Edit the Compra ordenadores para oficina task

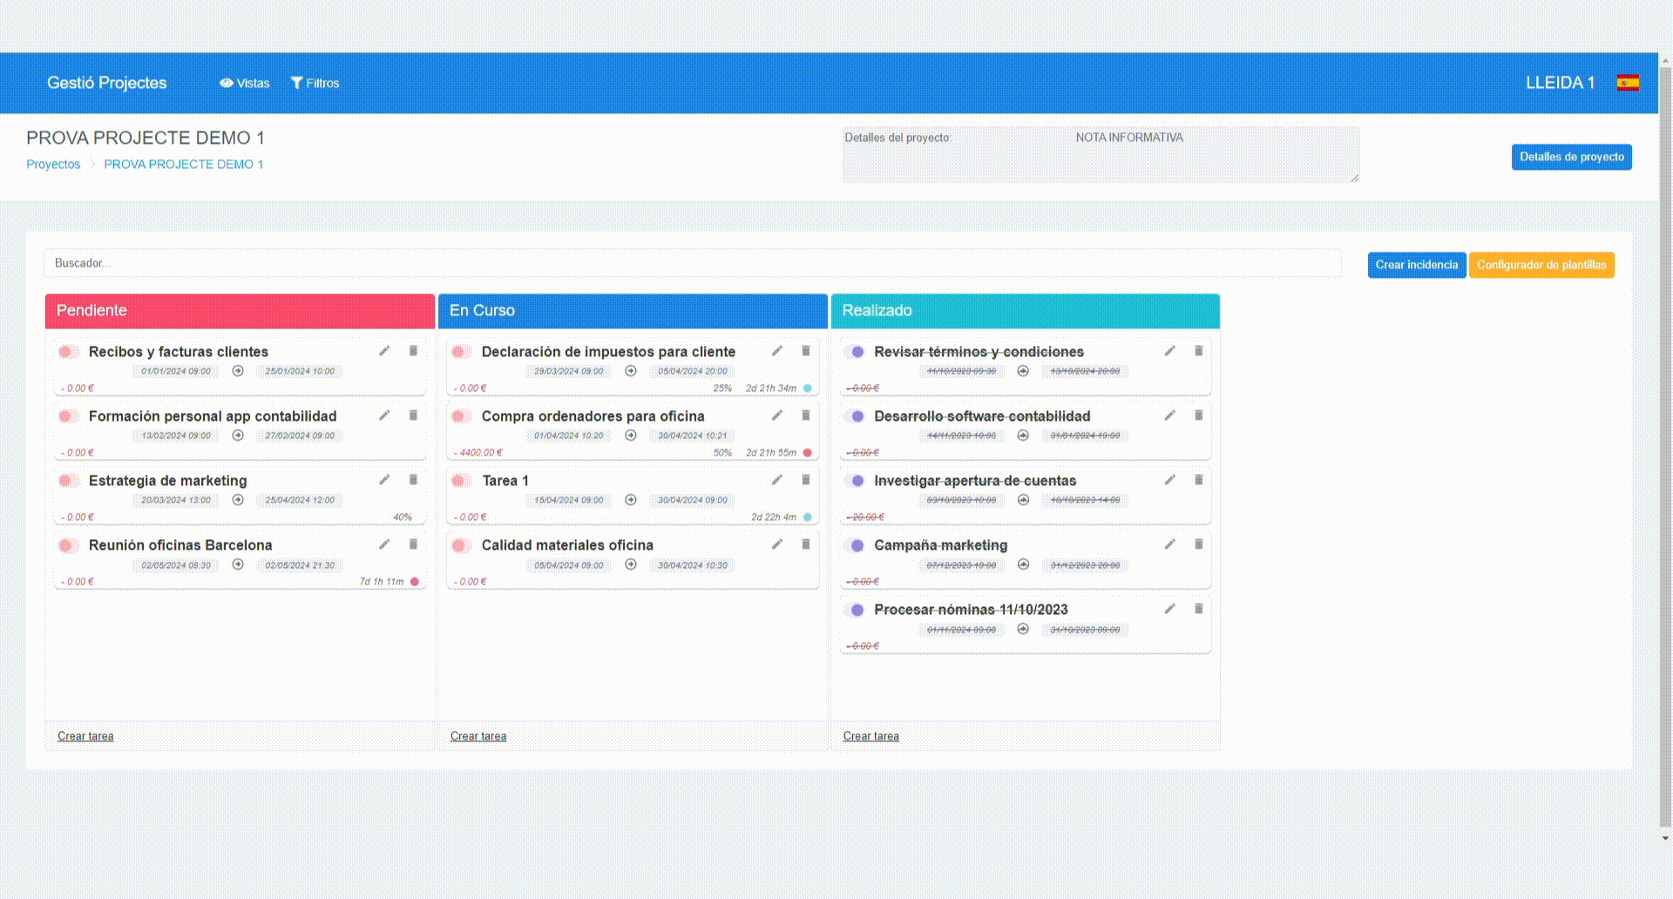pyautogui.click(x=776, y=416)
